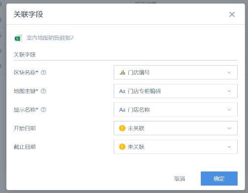The width and height of the screenshot is (248, 193).
Task: Show help tooltip for 地图主键
Action: (43, 91)
